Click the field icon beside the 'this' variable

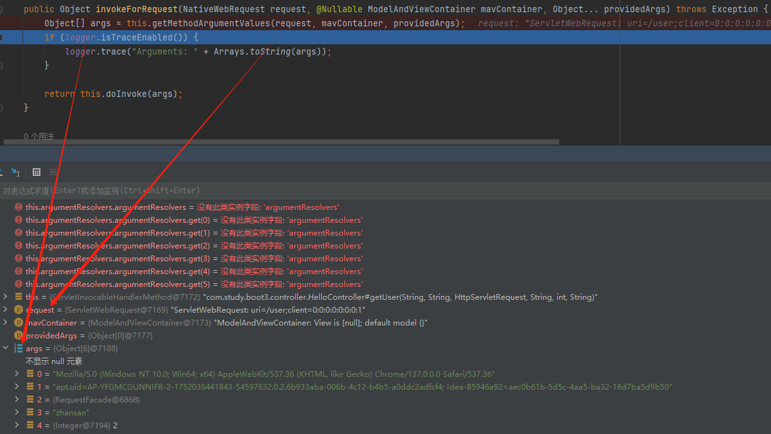click(x=19, y=297)
